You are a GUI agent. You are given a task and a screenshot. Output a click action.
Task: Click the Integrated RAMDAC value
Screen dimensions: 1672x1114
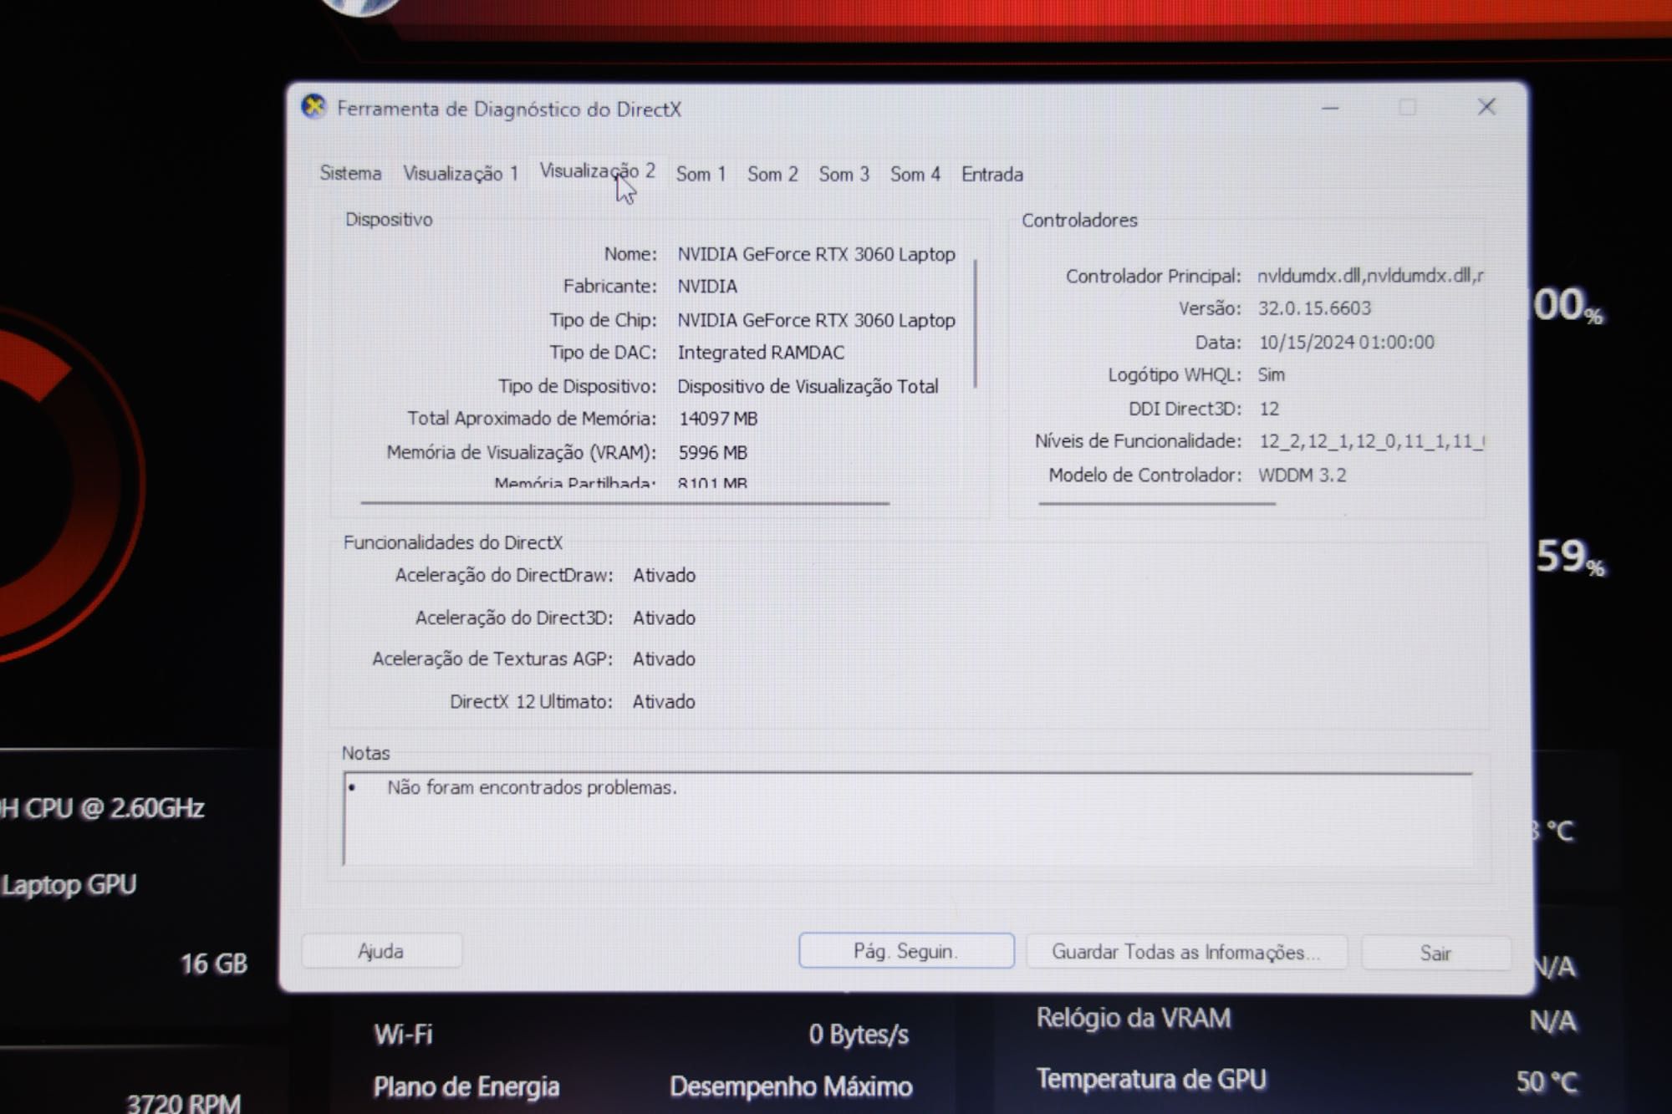click(761, 353)
